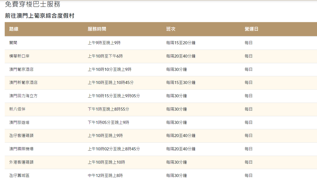Click 氹仔舊城區 frequency 每隔30分鐘
The width and height of the screenshot is (317, 186).
pos(176,175)
